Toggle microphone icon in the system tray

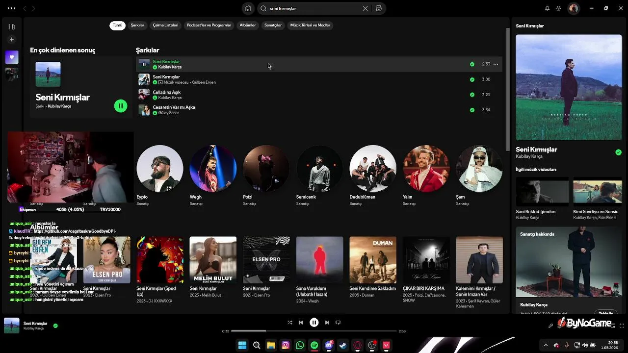click(567, 345)
